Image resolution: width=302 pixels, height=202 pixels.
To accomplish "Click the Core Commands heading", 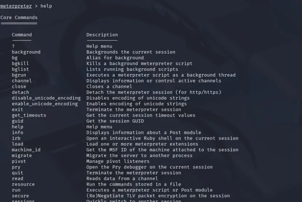I will 19,17.
